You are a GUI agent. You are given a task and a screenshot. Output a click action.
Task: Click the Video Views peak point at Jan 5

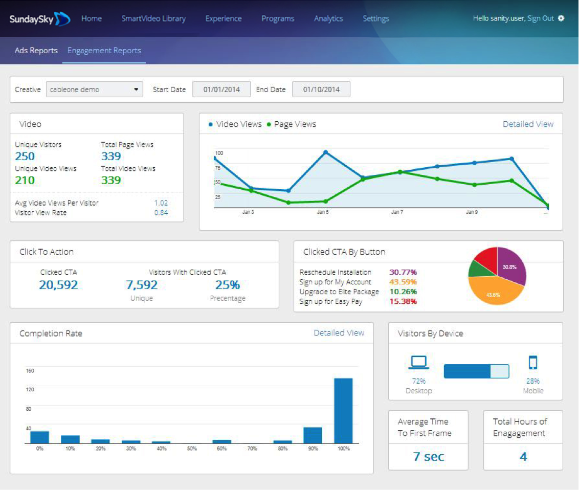326,152
